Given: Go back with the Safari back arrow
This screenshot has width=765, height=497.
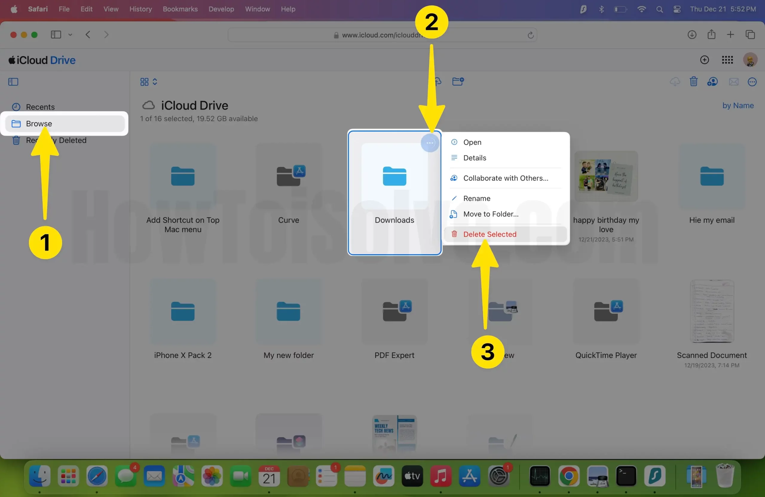Looking at the screenshot, I should pos(88,34).
